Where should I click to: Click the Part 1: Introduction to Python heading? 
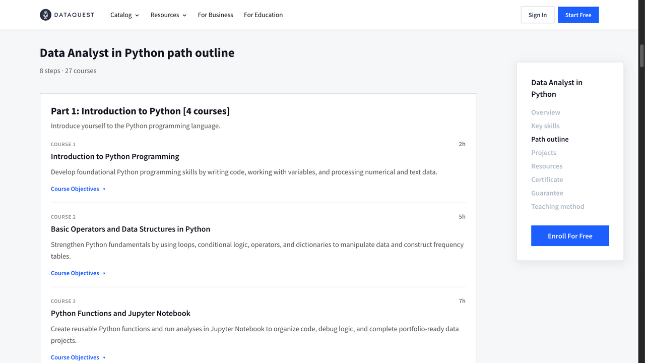(x=140, y=111)
